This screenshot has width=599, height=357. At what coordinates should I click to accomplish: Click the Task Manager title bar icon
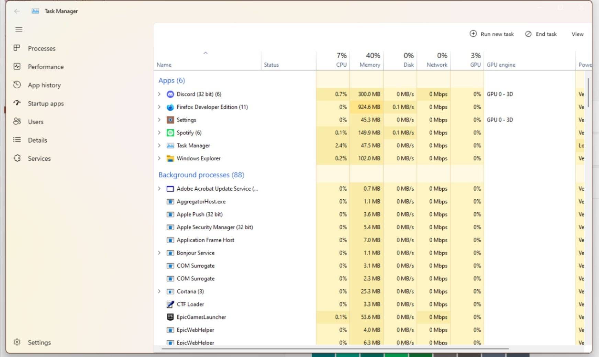point(35,11)
